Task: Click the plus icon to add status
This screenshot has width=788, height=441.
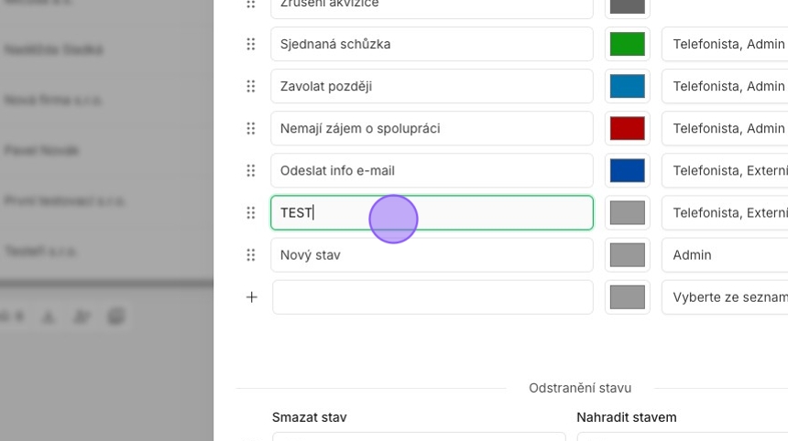Action: click(252, 297)
